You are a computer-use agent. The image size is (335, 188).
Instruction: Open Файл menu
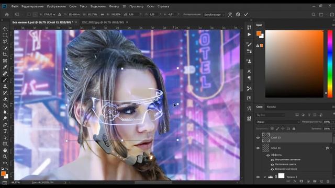[x=15, y=6]
